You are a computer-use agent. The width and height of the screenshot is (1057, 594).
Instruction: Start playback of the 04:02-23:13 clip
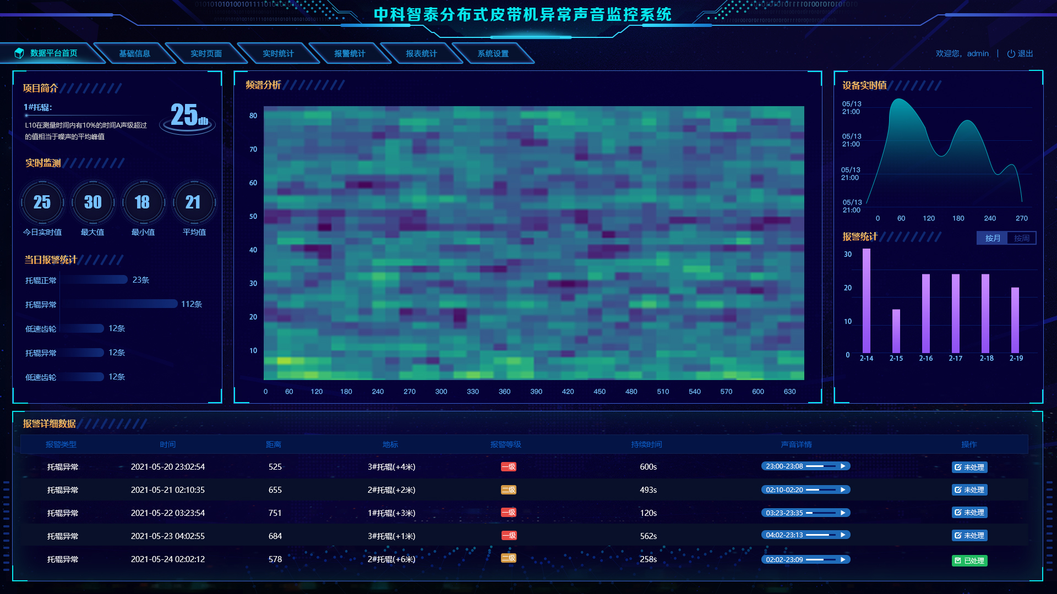coord(842,535)
